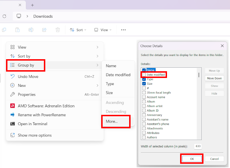Viewport: 230px width, 168px height.
Task: Check the Date modified checkbox
Action: tap(144, 75)
